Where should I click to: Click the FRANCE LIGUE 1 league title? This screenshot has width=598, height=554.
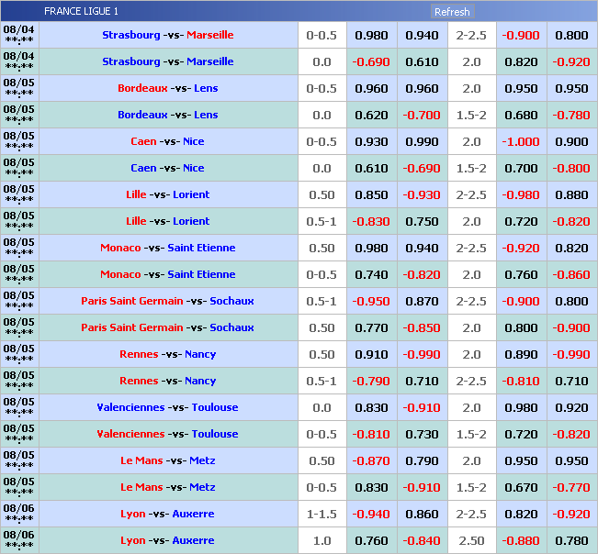(81, 12)
